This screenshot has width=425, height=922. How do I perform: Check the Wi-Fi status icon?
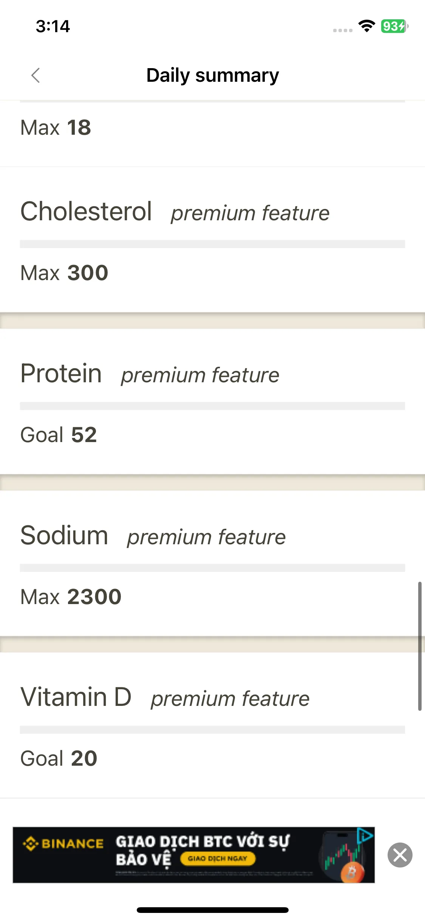[366, 26]
